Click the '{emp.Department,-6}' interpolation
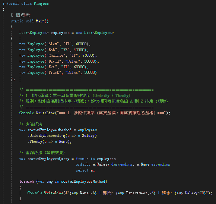Viewport: 216px width, 204px height. pos(136,193)
